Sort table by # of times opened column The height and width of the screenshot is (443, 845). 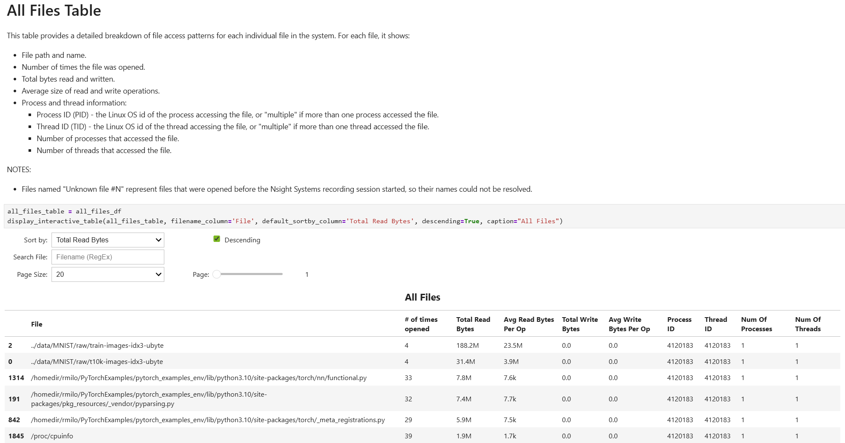click(x=421, y=324)
